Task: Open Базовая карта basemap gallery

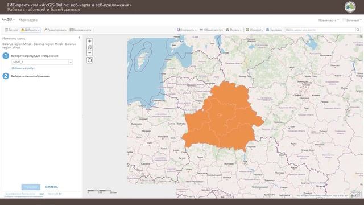Action: pyautogui.click(x=81, y=30)
